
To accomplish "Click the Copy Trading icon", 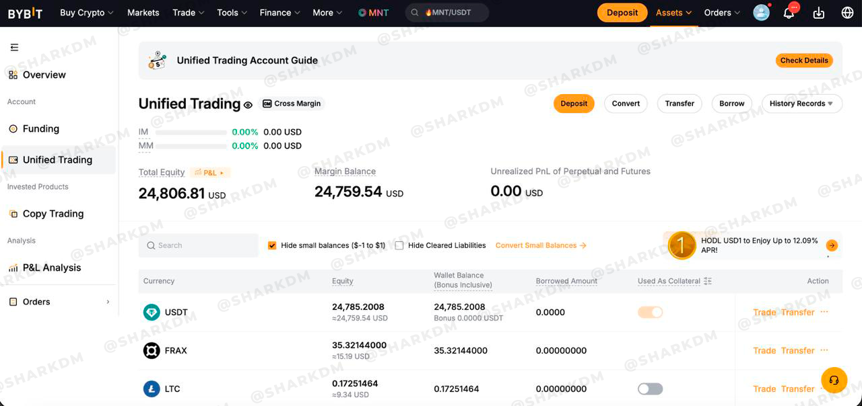I will pos(13,214).
